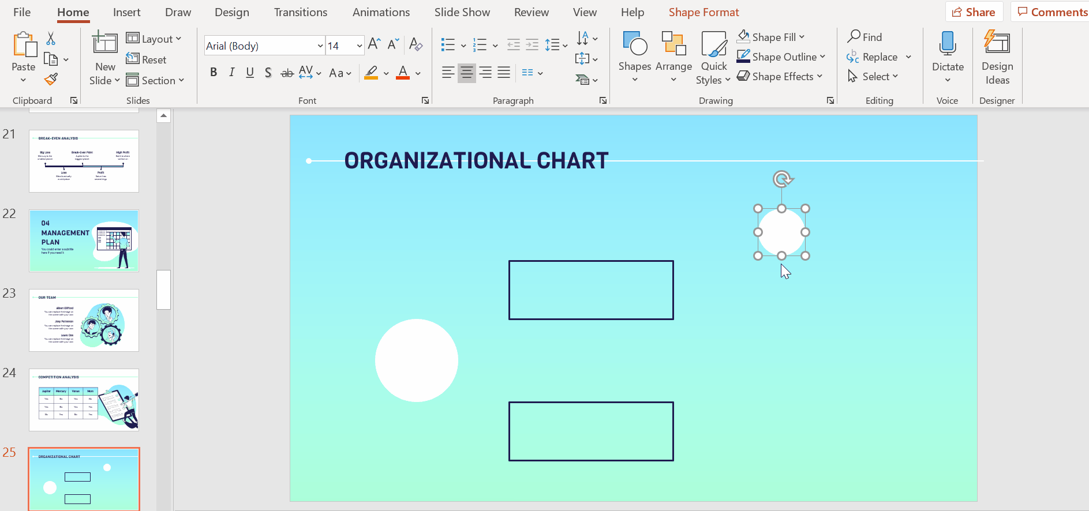Click the Clear All Formatting icon
Image resolution: width=1089 pixels, height=511 pixels.
pyautogui.click(x=416, y=44)
